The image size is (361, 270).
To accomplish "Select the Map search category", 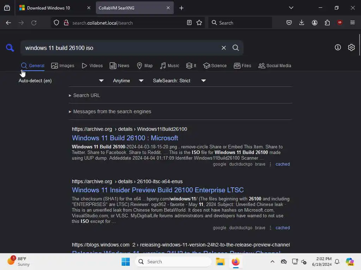I will click(x=145, y=66).
